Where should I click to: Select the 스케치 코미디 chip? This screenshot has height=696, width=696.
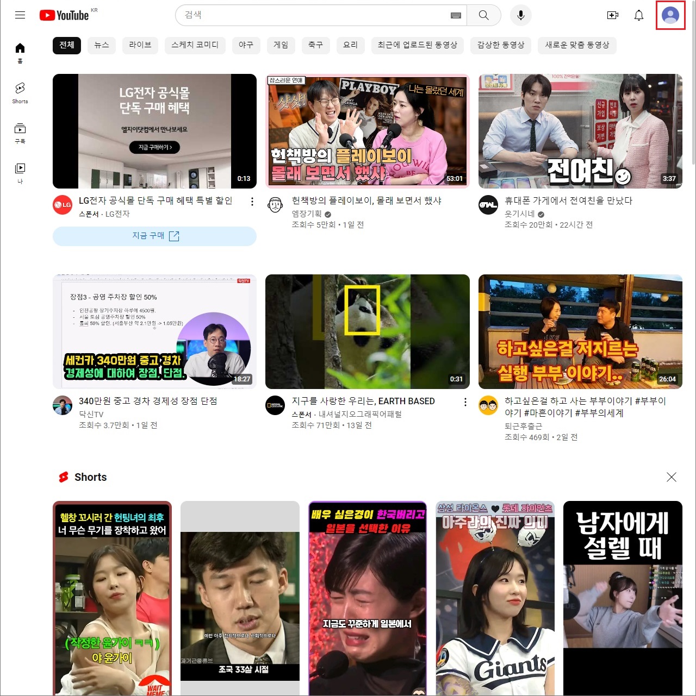click(195, 45)
